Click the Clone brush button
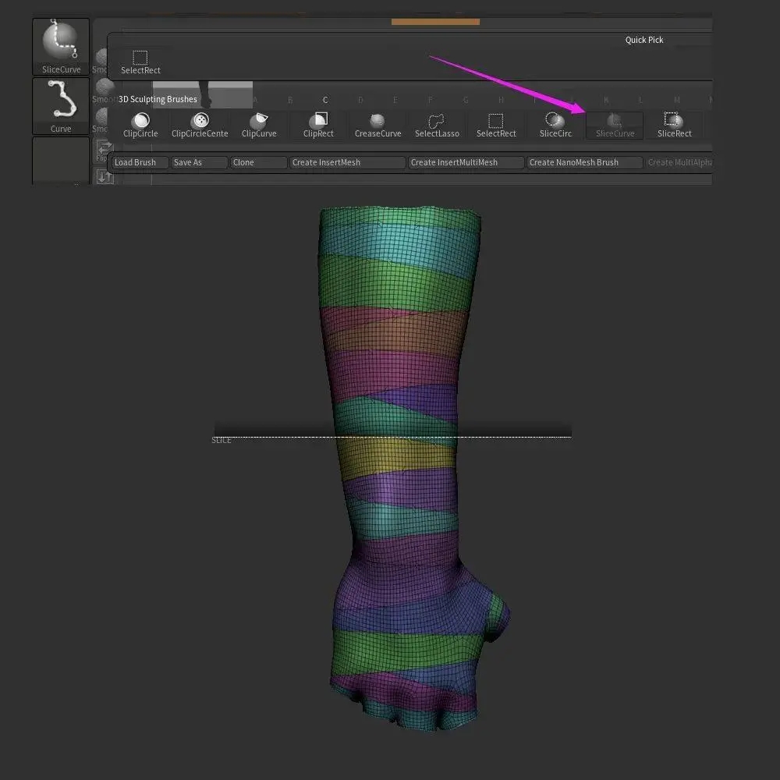Viewport: 780px width, 780px height. [x=258, y=163]
